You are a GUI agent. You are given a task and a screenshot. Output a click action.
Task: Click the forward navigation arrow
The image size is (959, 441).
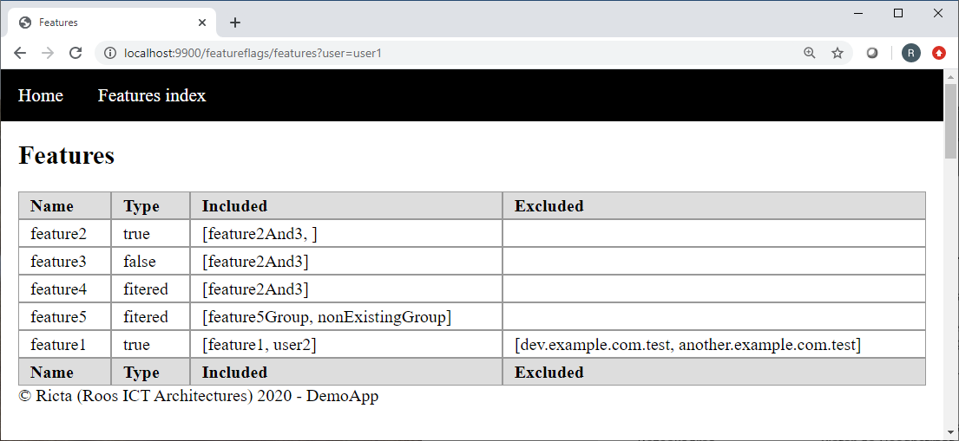[48, 53]
